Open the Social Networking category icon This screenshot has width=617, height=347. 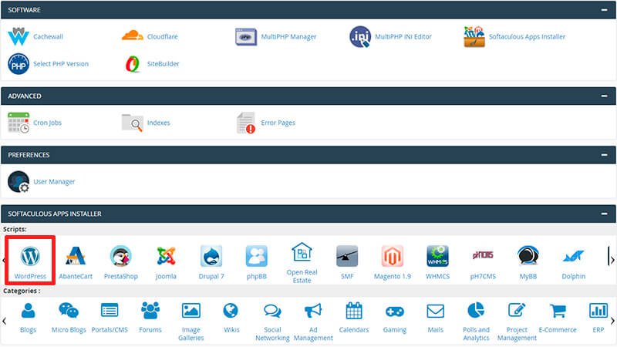(272, 312)
